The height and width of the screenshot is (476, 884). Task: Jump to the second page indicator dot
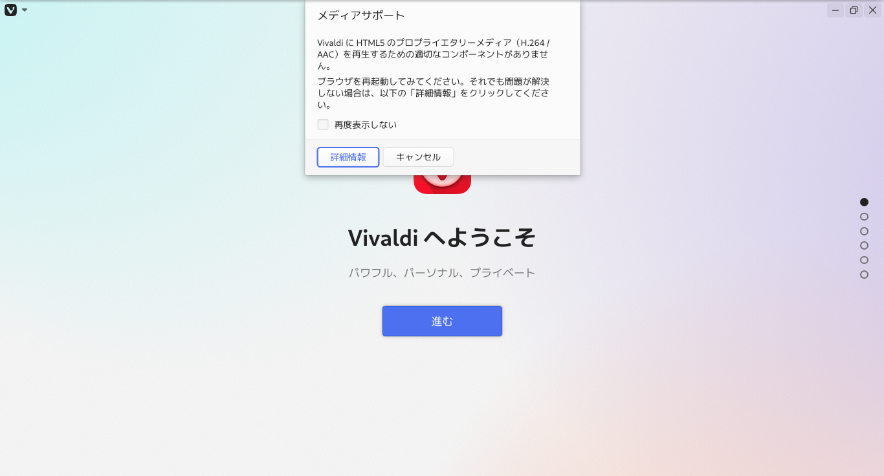(864, 217)
